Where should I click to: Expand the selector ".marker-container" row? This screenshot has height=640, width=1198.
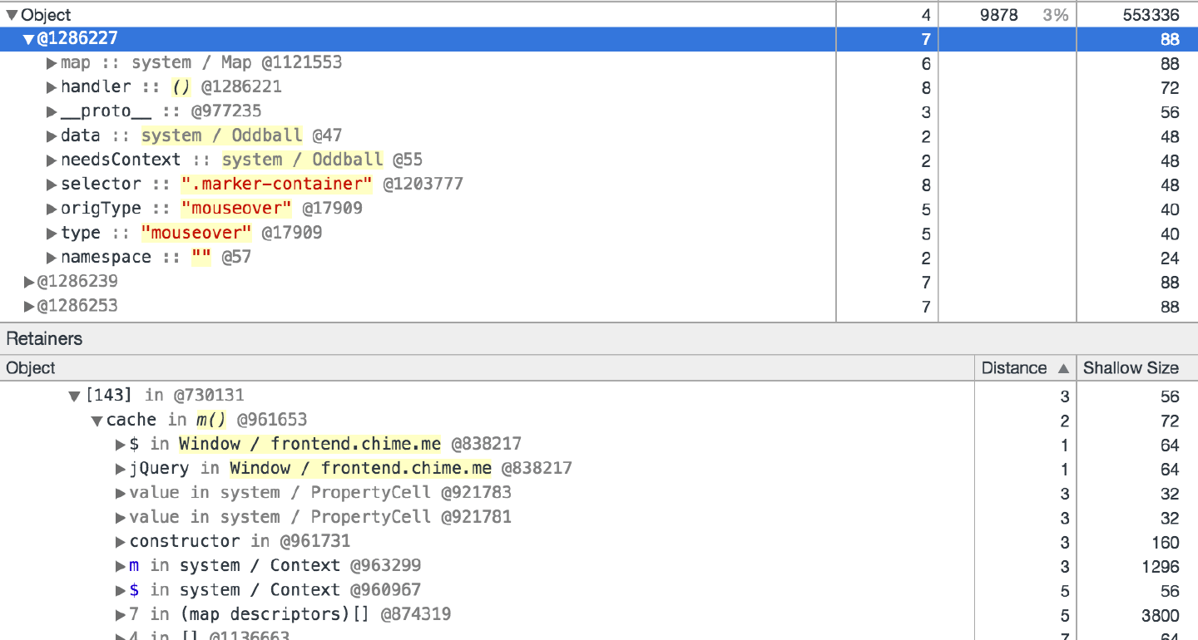point(52,185)
